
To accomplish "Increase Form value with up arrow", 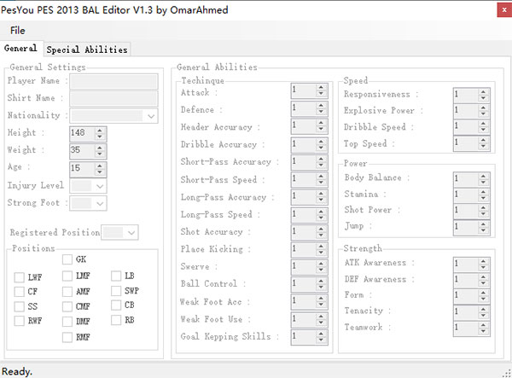I will tap(483, 293).
